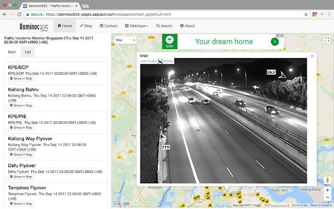Click the Tampines Flyover heading

click(x=27, y=188)
